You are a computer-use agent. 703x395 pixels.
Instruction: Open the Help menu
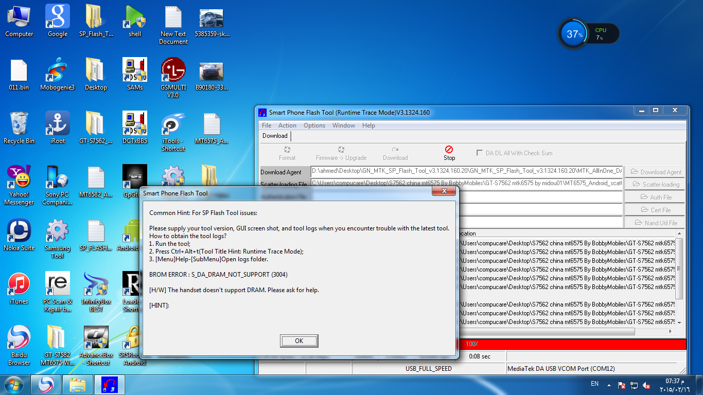(x=368, y=125)
